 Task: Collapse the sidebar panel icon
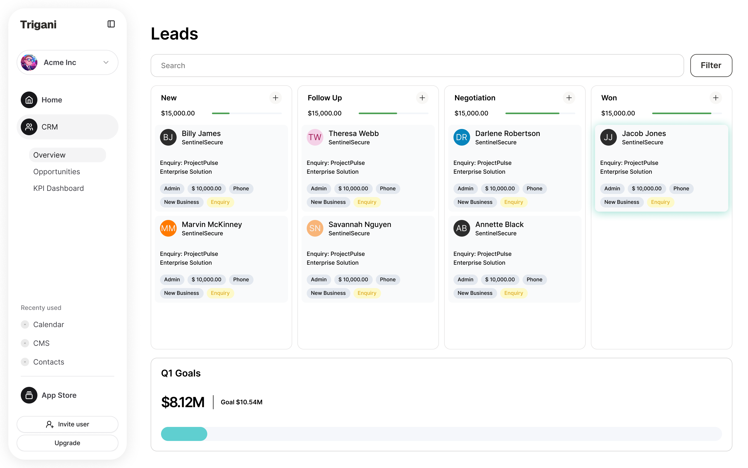[x=111, y=24]
